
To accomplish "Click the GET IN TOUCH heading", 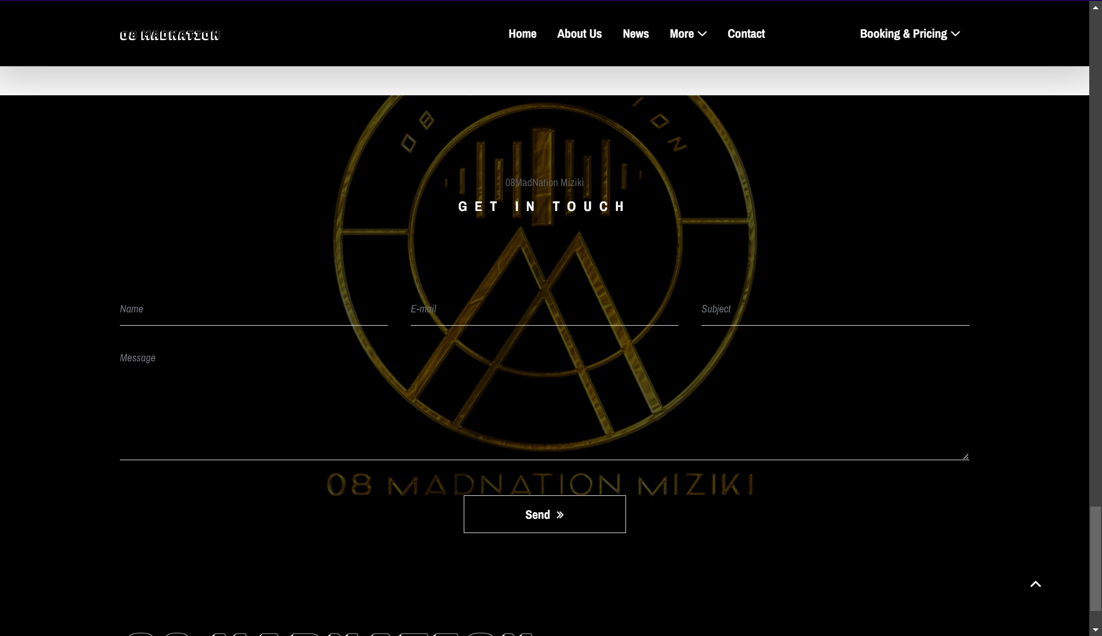I will (x=541, y=206).
